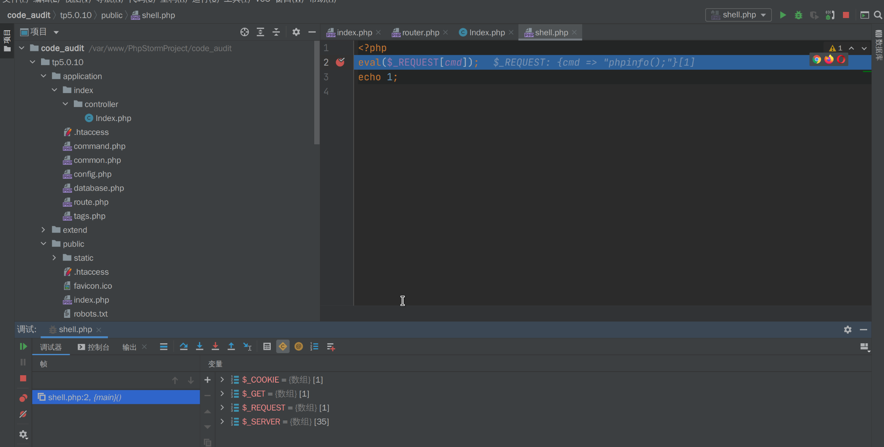The width and height of the screenshot is (884, 447).
Task: Toggle the breakpoint on line 2
Action: pos(340,62)
